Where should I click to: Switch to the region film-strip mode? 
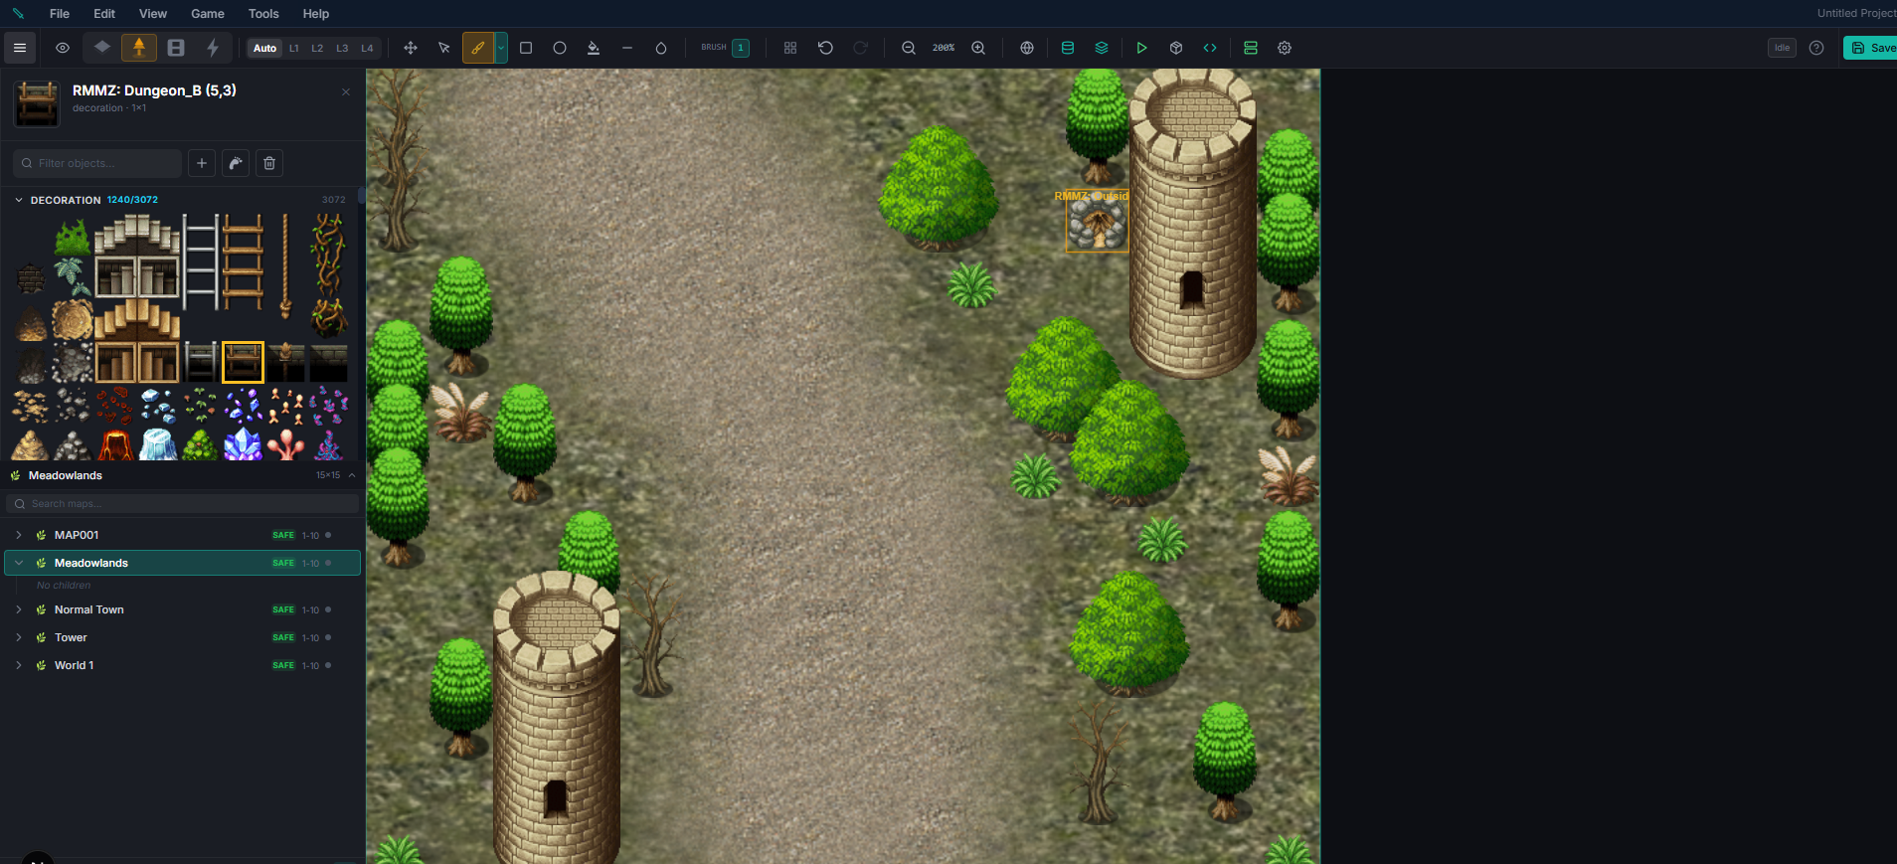click(x=176, y=48)
